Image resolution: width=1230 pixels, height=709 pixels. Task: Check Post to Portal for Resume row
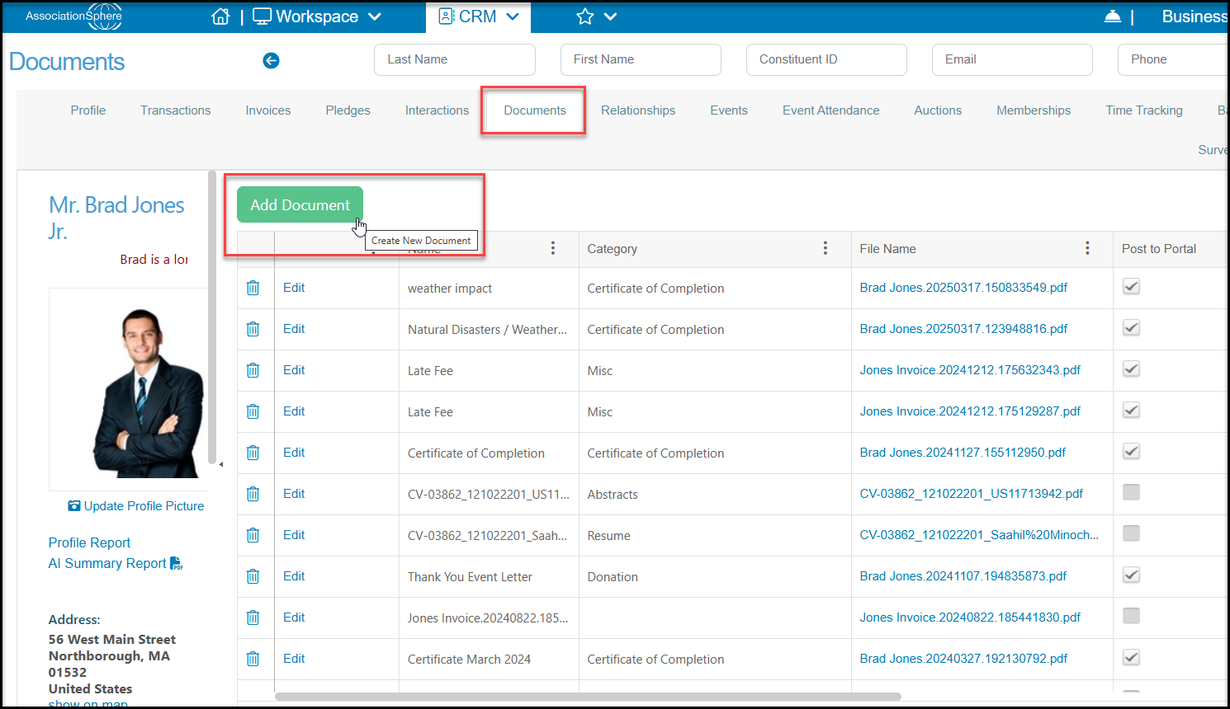(1132, 533)
